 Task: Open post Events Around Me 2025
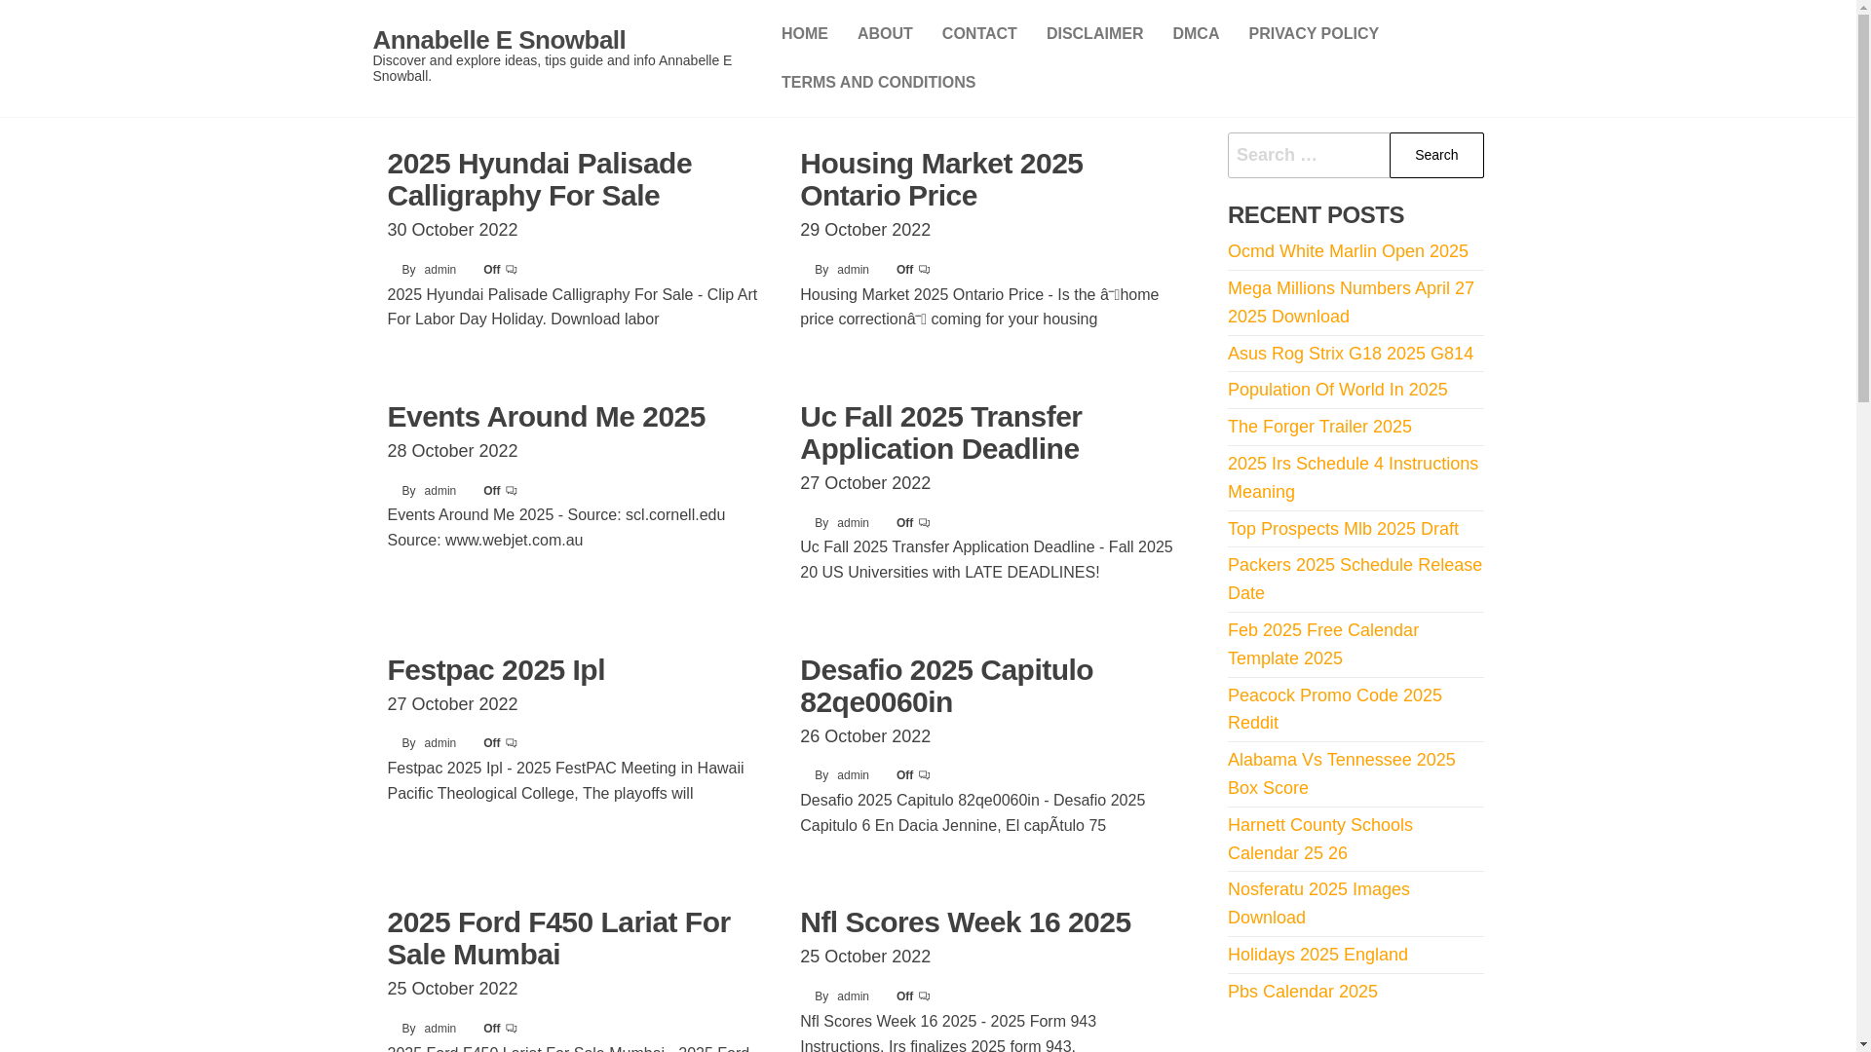[547, 417]
